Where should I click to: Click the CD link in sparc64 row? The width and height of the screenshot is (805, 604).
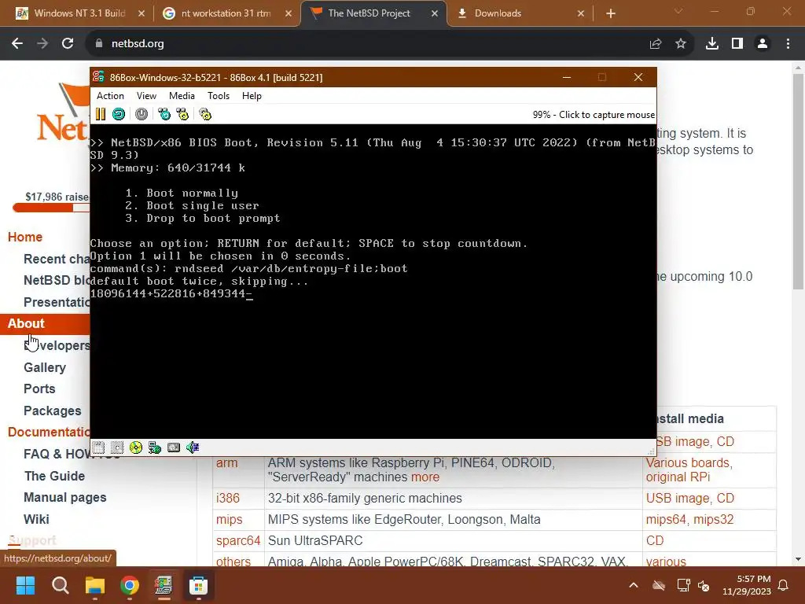point(655,540)
